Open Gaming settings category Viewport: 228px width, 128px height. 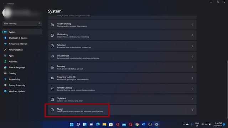click(x=22, y=74)
